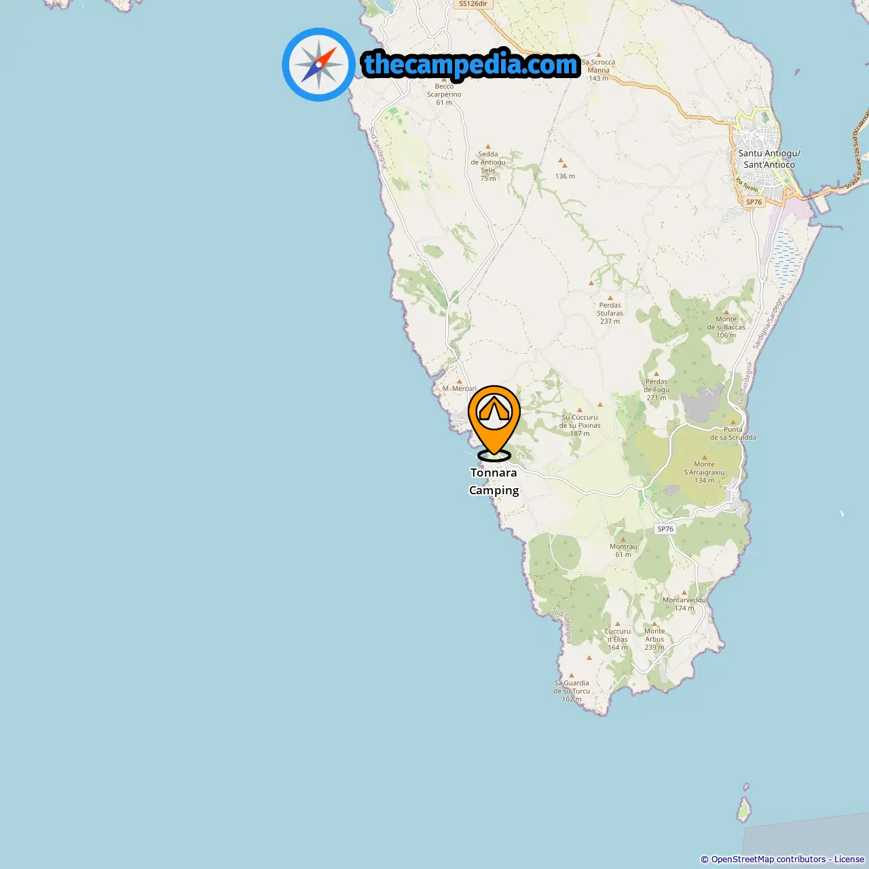Click the Sa Scrocca Manna peak marker
This screenshot has width=869, height=869.
598,54
